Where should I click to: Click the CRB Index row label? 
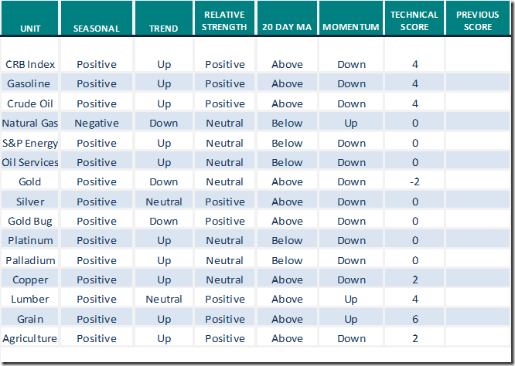coord(30,64)
